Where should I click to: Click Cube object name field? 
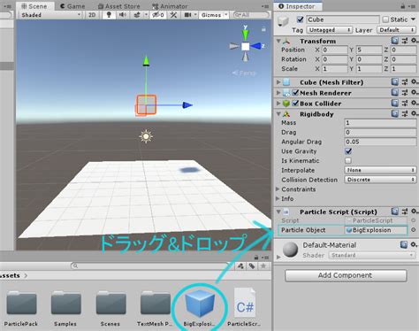[x=343, y=19]
